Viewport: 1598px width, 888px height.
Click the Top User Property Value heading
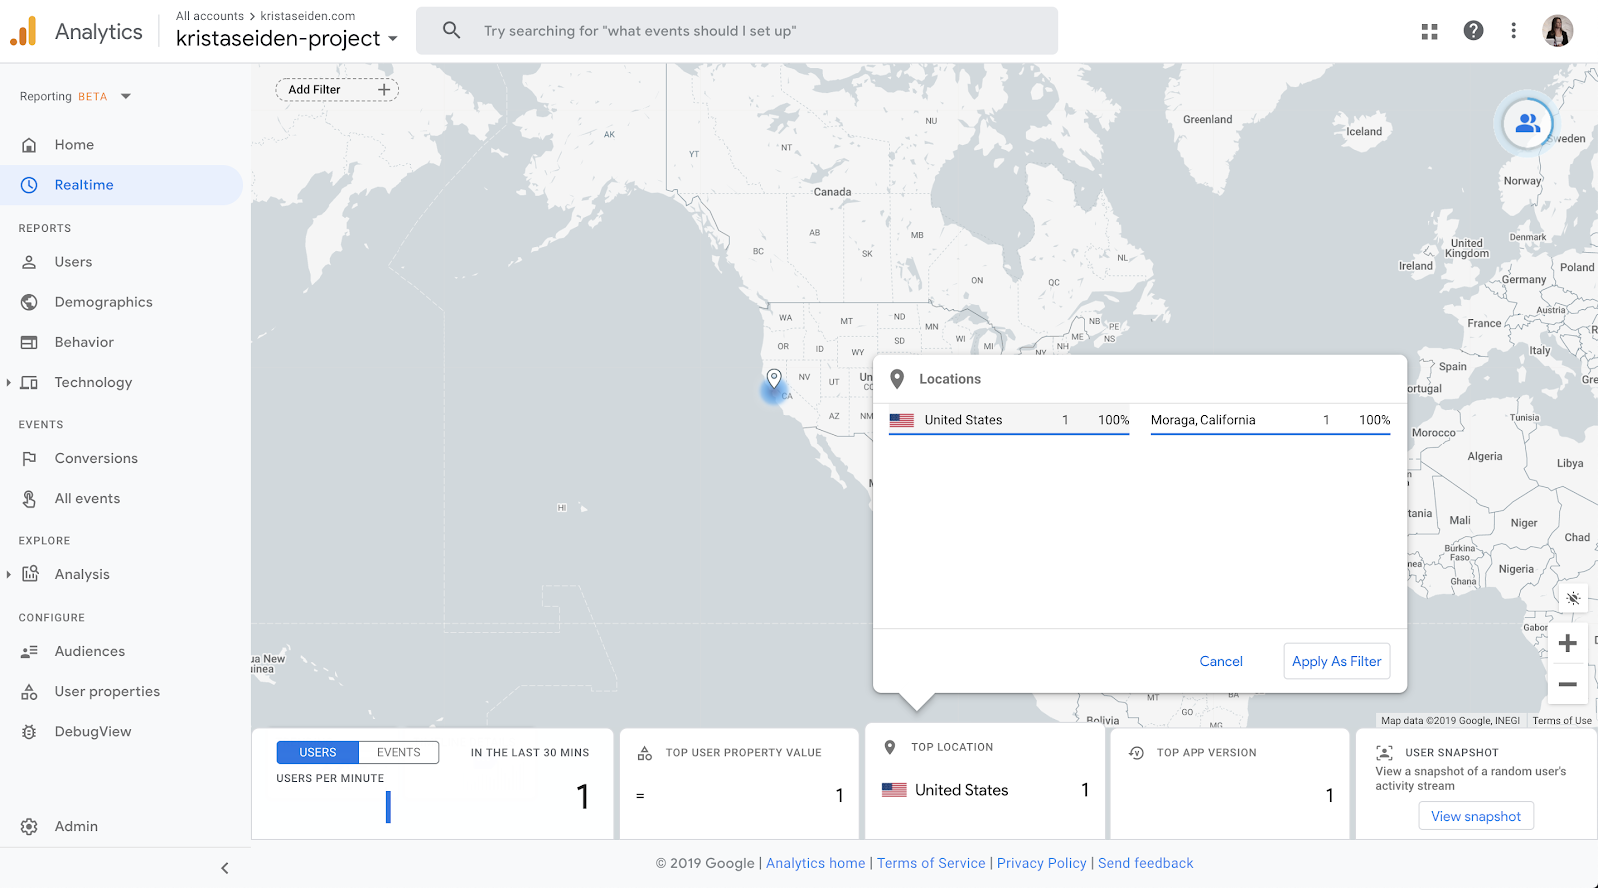[744, 753]
